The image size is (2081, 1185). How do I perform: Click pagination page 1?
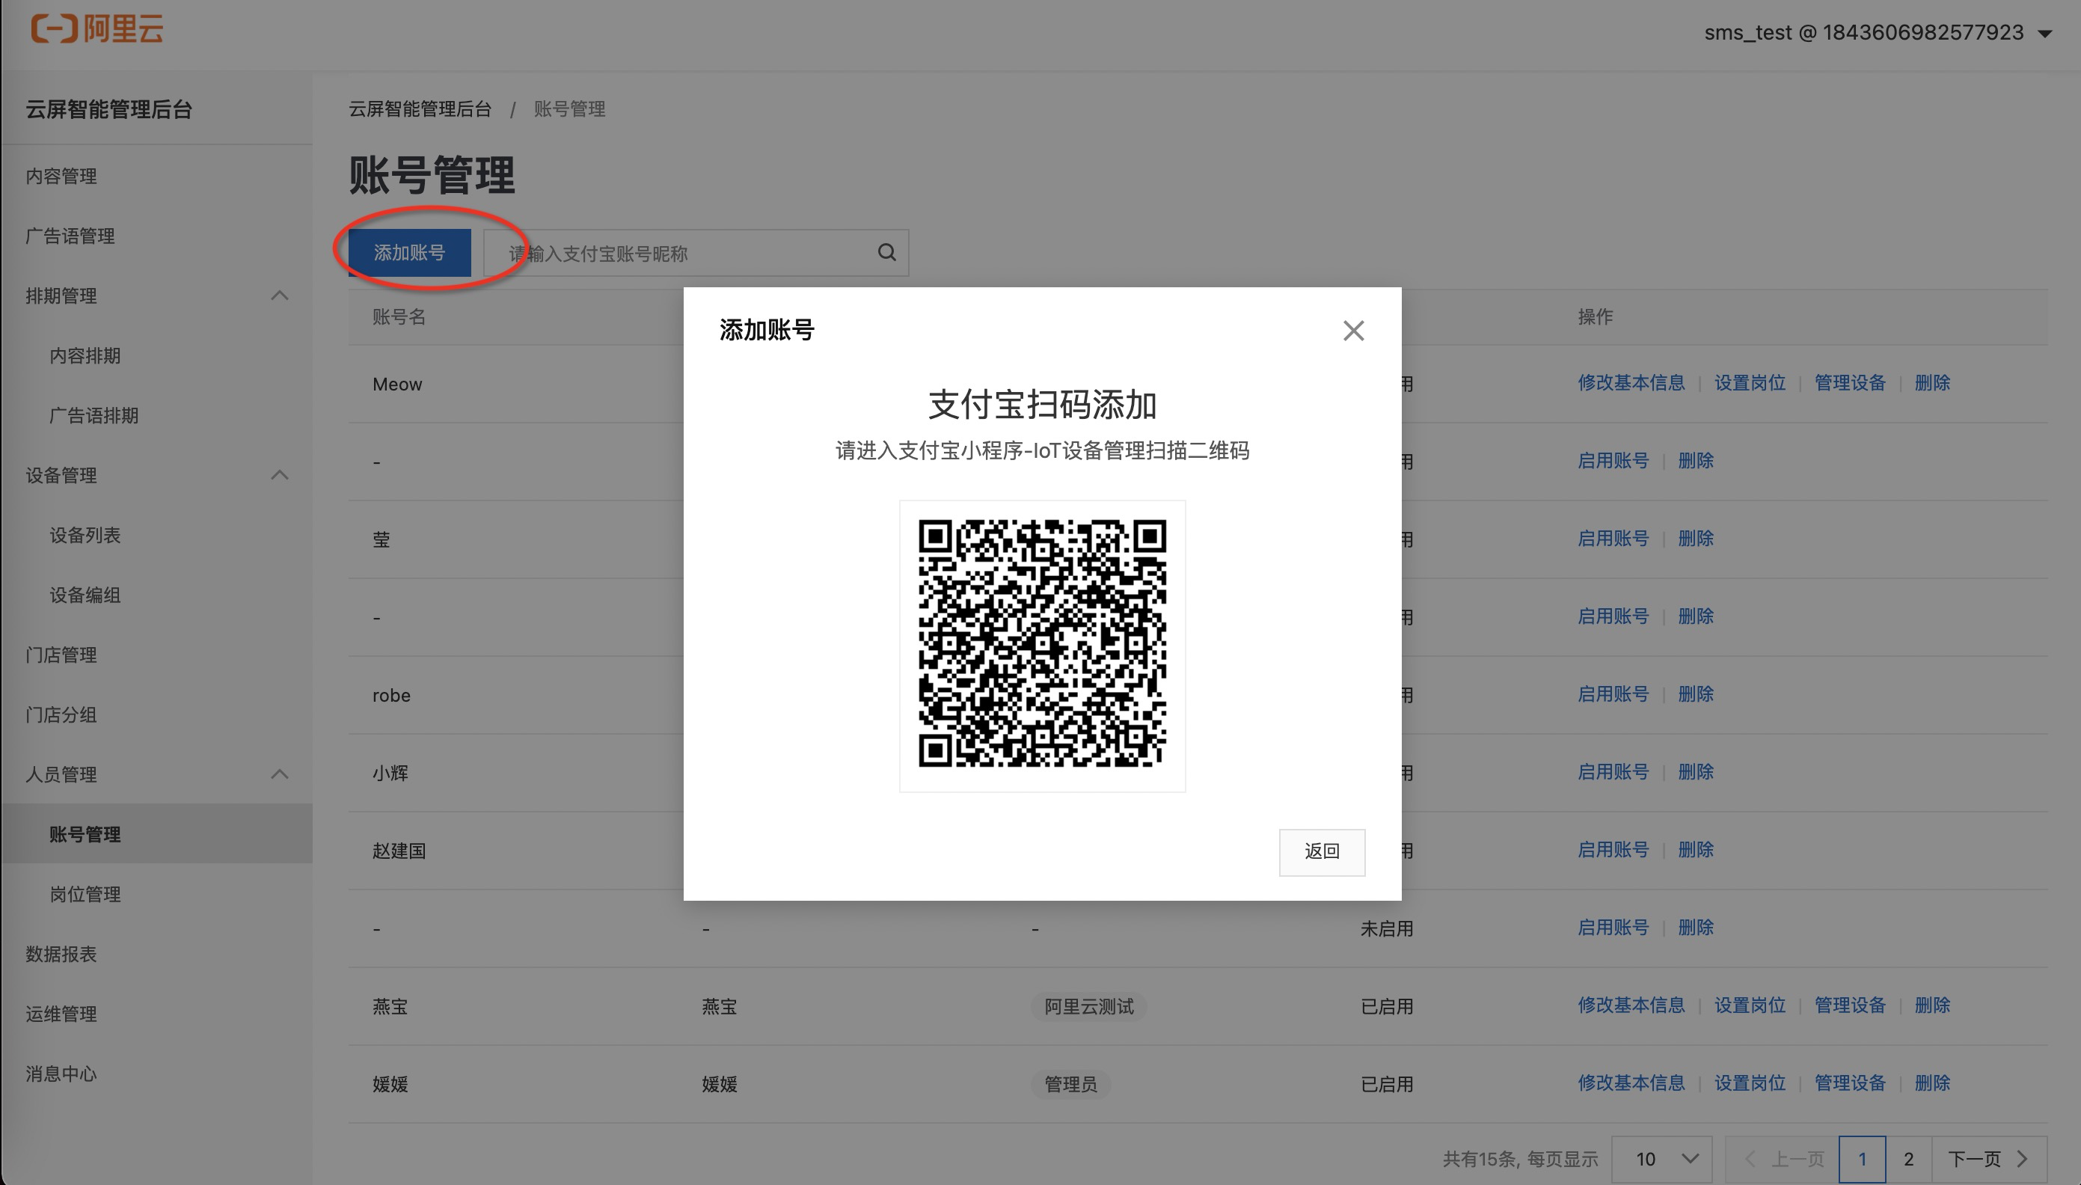(1861, 1159)
